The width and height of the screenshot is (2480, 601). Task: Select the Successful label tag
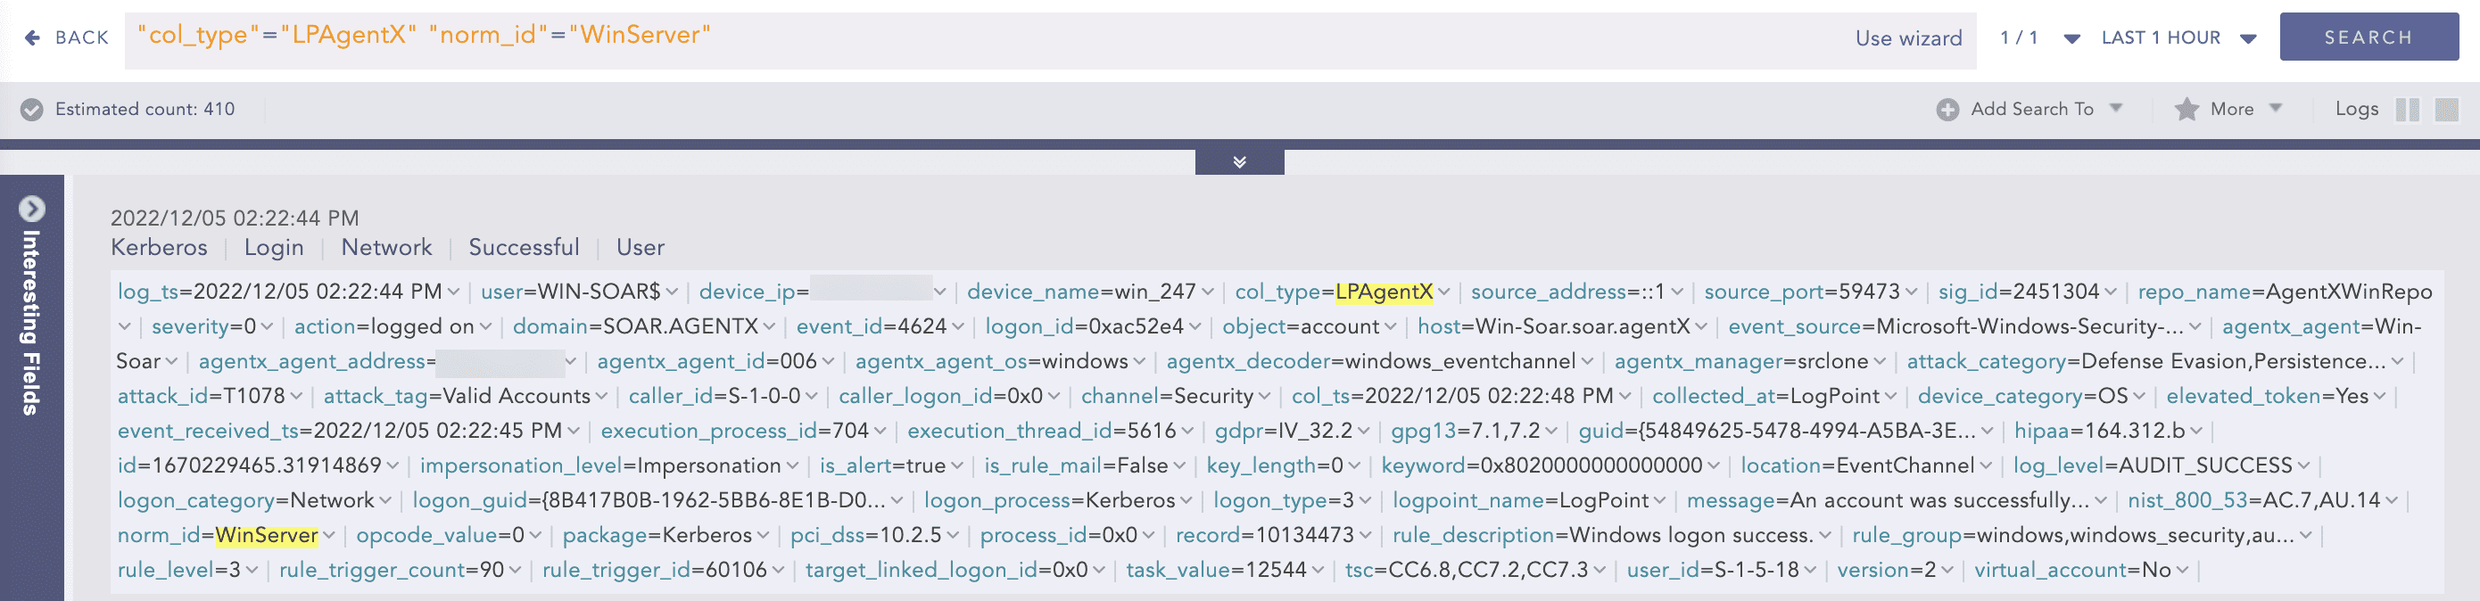(524, 247)
